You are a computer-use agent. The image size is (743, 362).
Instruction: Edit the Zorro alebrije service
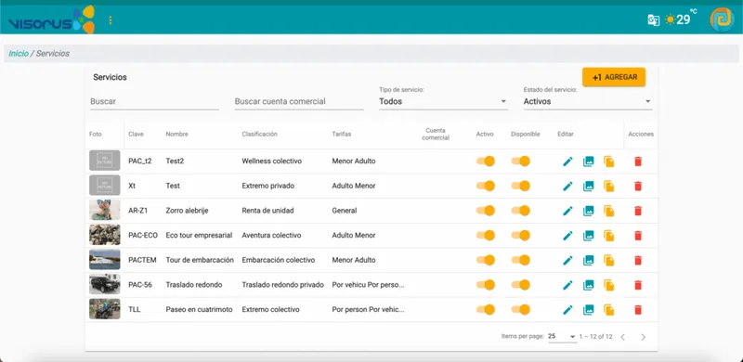pos(567,211)
